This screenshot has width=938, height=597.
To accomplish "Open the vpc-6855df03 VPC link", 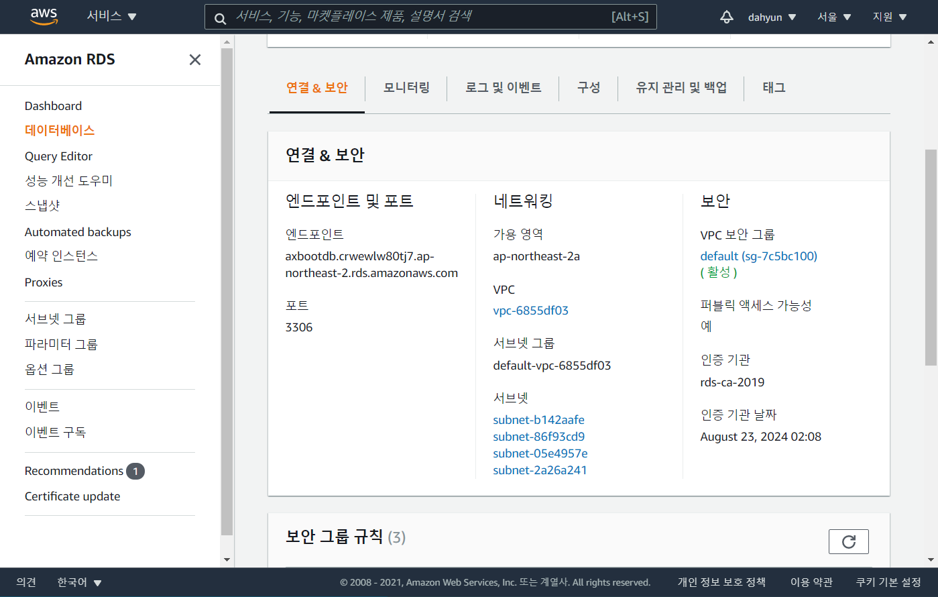I will [x=530, y=311].
